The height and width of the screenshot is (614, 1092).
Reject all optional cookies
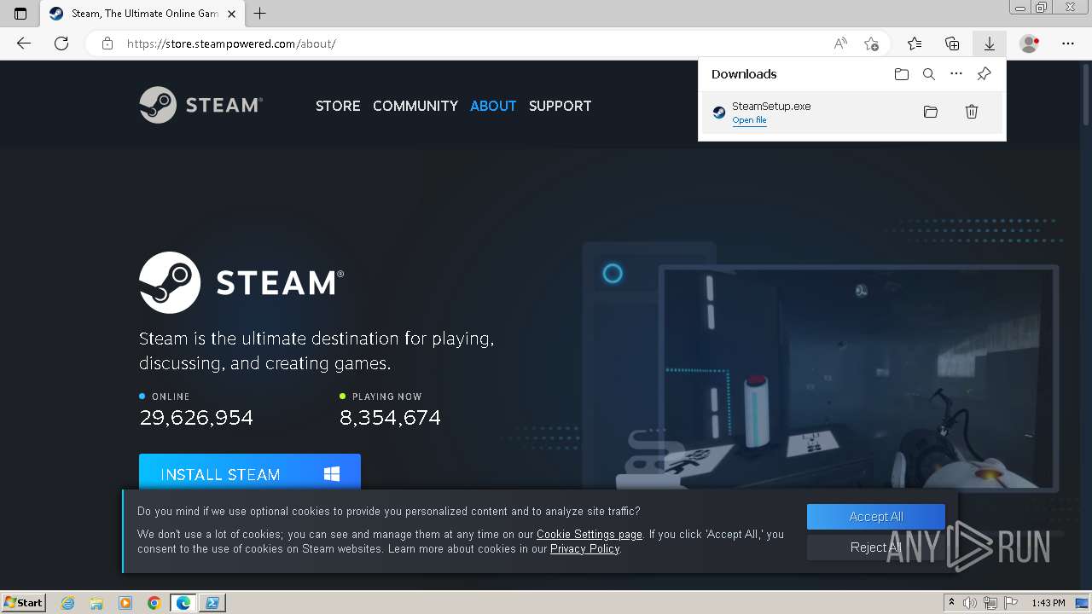(876, 547)
